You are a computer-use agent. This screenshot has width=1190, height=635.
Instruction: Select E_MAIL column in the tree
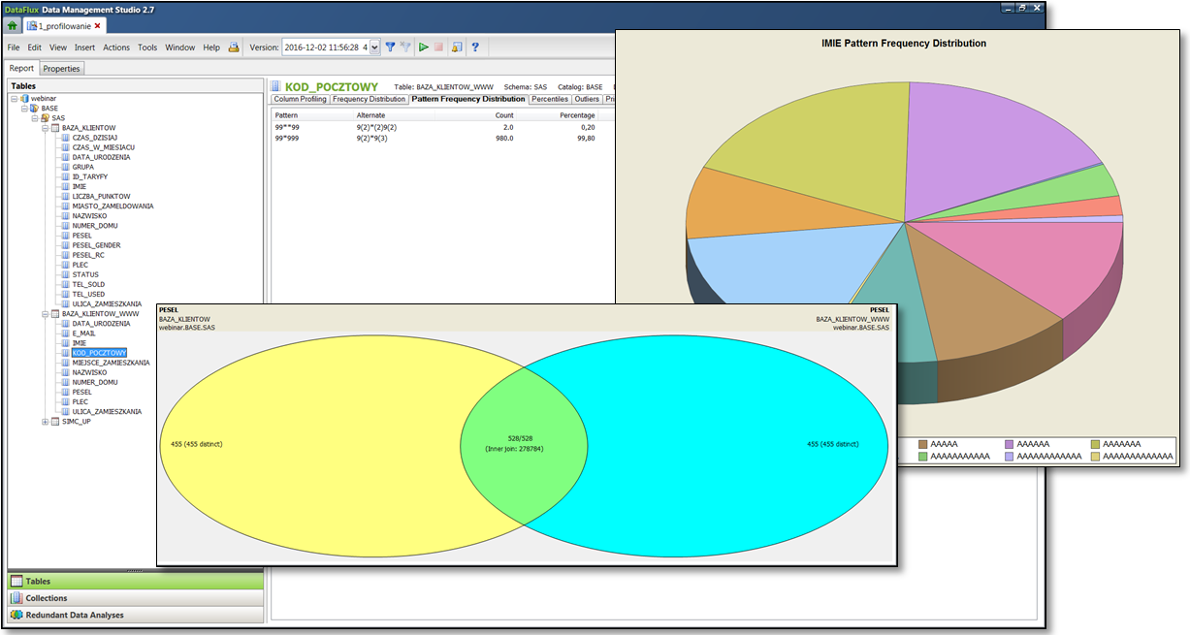coord(85,333)
